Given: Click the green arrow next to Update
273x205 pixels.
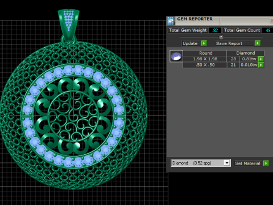Looking at the screenshot, I should 204,43.
